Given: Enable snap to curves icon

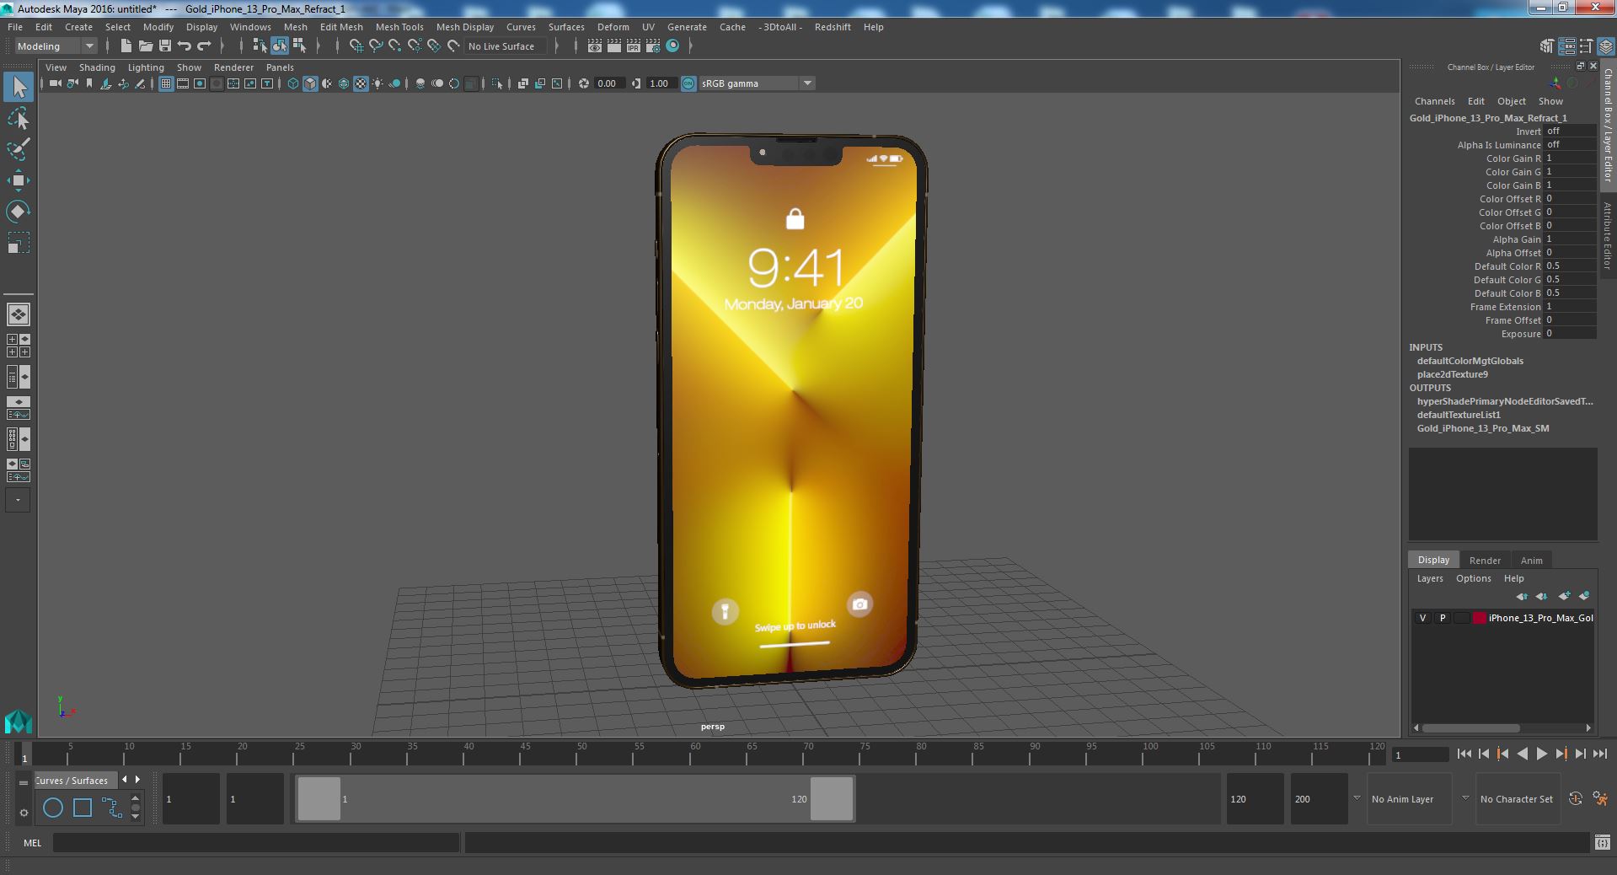Looking at the screenshot, I should coord(376,46).
